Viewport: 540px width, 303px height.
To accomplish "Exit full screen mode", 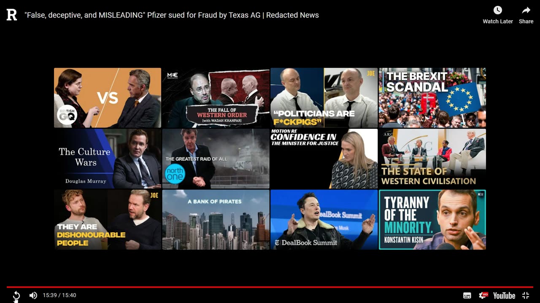I will pos(526,295).
